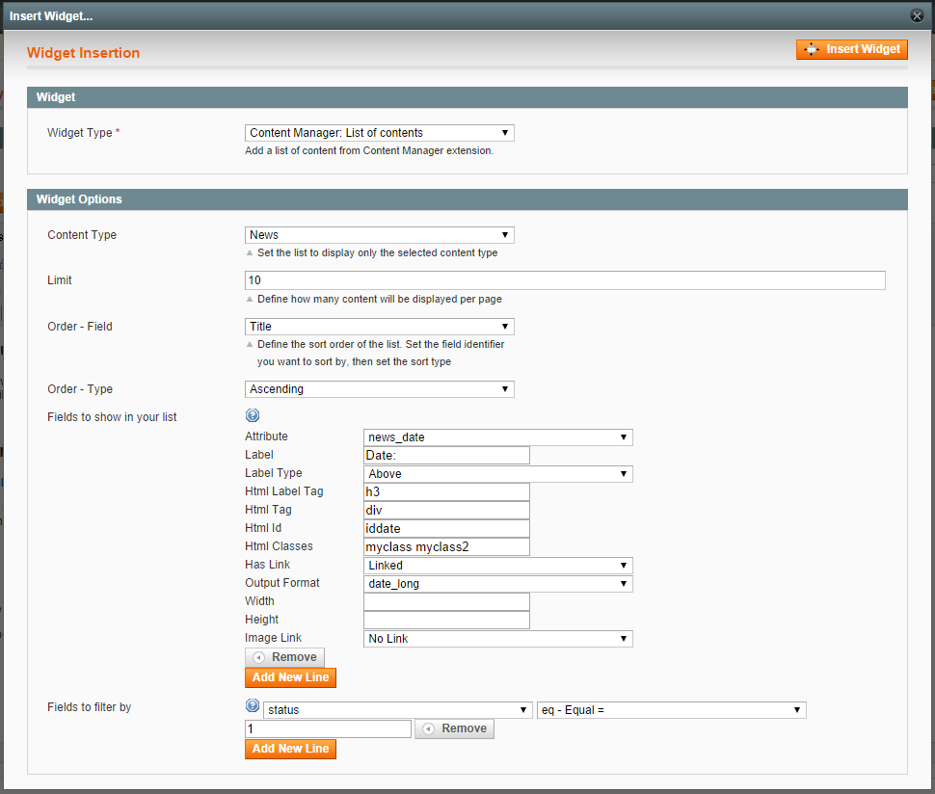
Task: Click the Order - Field label
Action: 80,327
